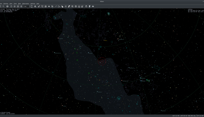This screenshot has width=204, height=117.
Task: Increase time step with up arrow
Action: pyautogui.click(x=31, y=5)
